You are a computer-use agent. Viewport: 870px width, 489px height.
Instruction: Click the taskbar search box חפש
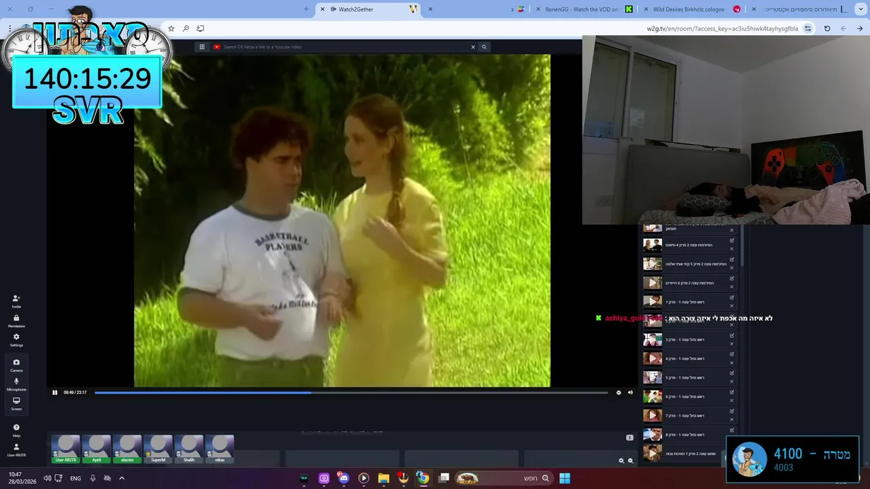pos(504,478)
